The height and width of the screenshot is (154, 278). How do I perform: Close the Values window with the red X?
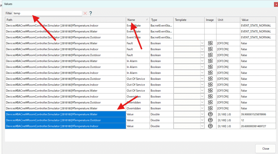276,4
